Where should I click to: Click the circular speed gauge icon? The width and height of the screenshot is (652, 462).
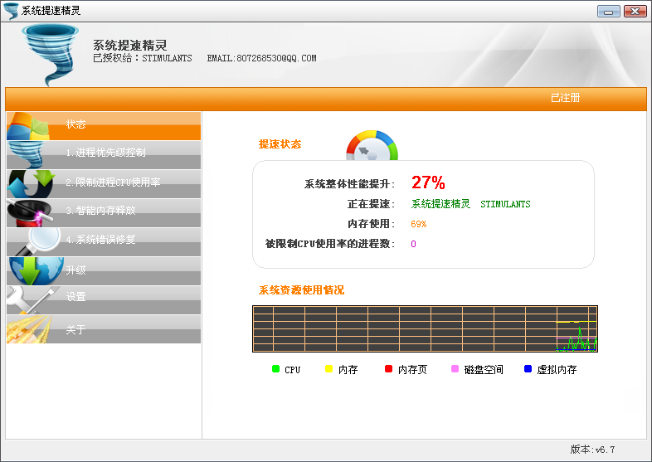point(372,146)
